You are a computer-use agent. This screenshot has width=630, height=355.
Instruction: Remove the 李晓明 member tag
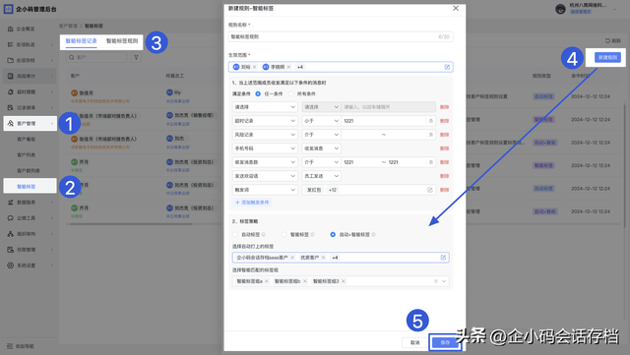288,67
